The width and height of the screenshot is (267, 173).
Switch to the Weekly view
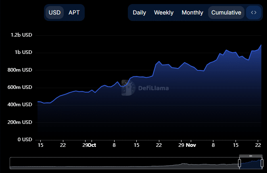point(164,12)
